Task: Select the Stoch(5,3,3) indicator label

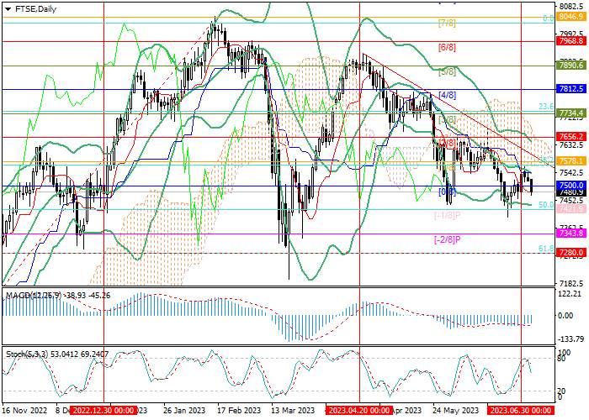Action: (x=27, y=354)
